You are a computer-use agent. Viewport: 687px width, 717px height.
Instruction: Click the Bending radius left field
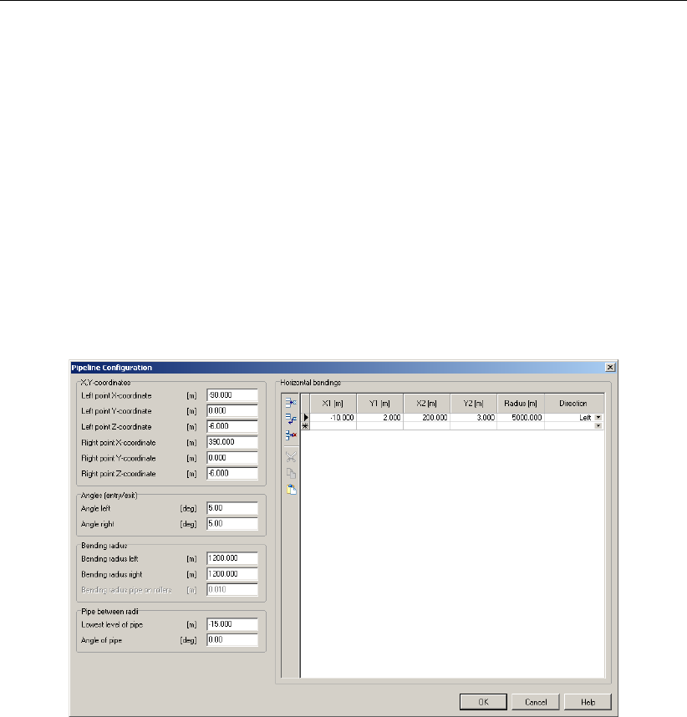232,558
